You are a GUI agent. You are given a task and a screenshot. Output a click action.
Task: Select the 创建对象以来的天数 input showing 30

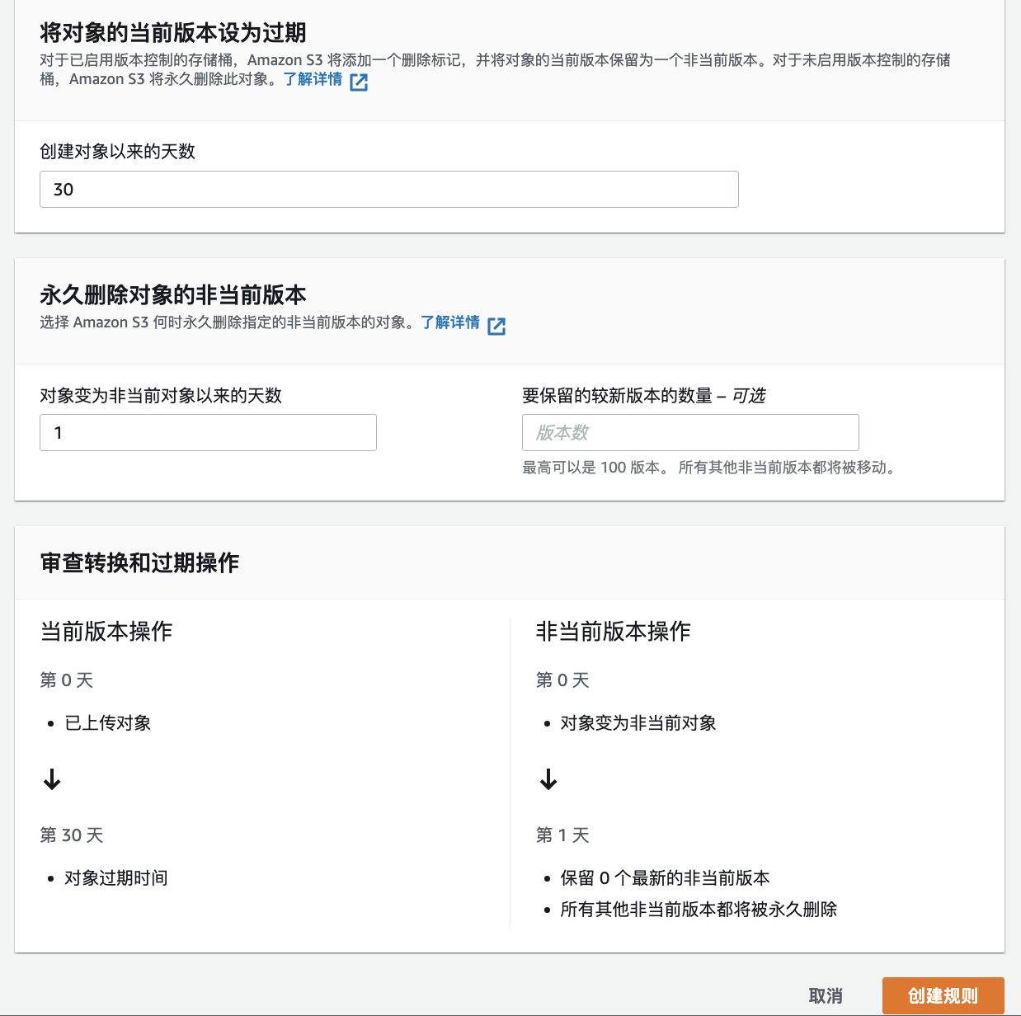pos(388,189)
